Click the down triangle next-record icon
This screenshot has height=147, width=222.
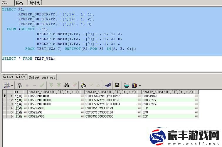pos(91,85)
